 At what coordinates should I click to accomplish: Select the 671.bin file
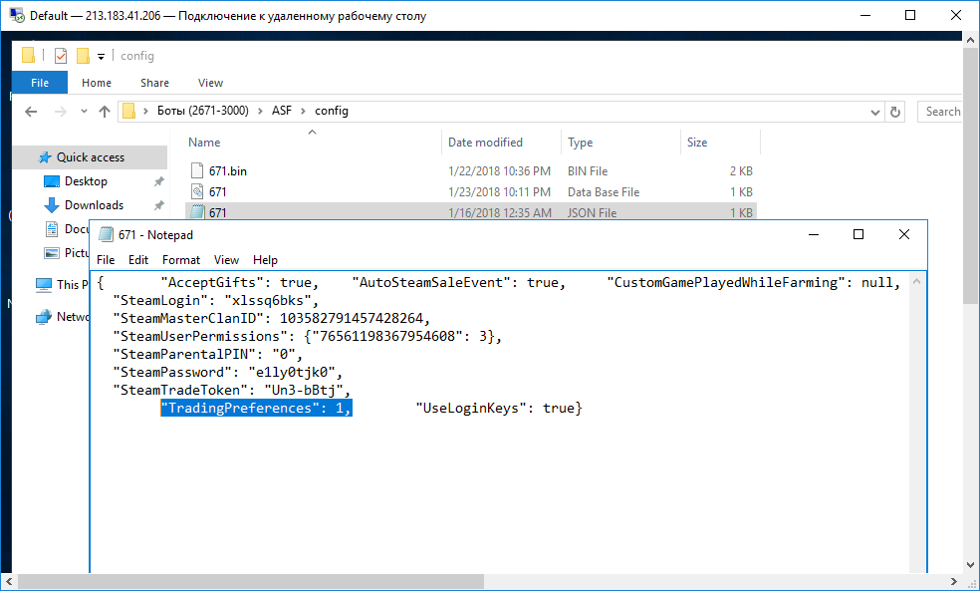pyautogui.click(x=471, y=170)
